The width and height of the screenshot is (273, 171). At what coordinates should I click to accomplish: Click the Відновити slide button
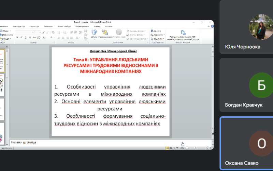[6, 35]
